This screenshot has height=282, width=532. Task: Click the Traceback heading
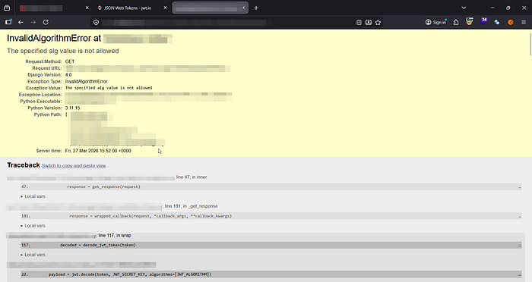pos(24,164)
